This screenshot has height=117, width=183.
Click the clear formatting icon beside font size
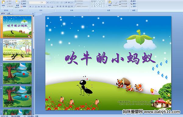(x=54, y=2)
